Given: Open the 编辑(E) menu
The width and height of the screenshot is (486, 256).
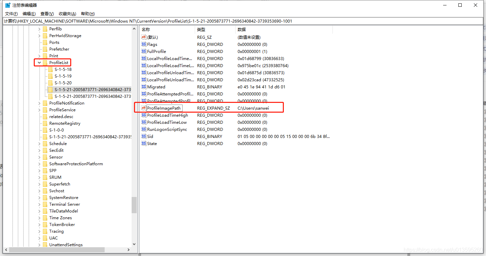Looking at the screenshot, I should 29,14.
